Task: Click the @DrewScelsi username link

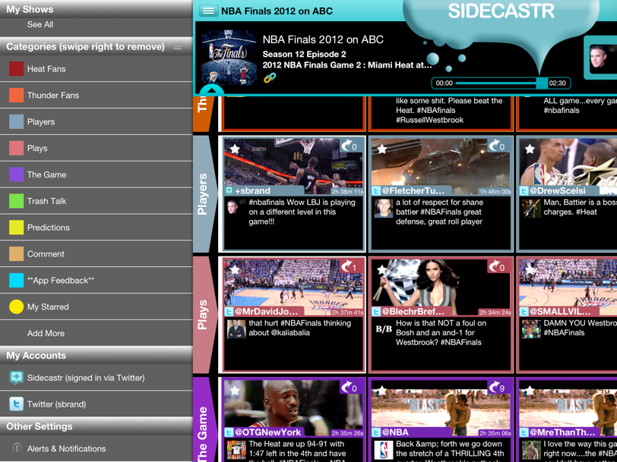Action: point(558,191)
